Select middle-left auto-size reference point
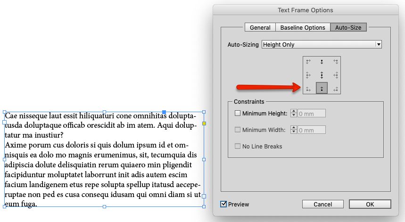The width and height of the screenshot is (405, 222). (308, 75)
